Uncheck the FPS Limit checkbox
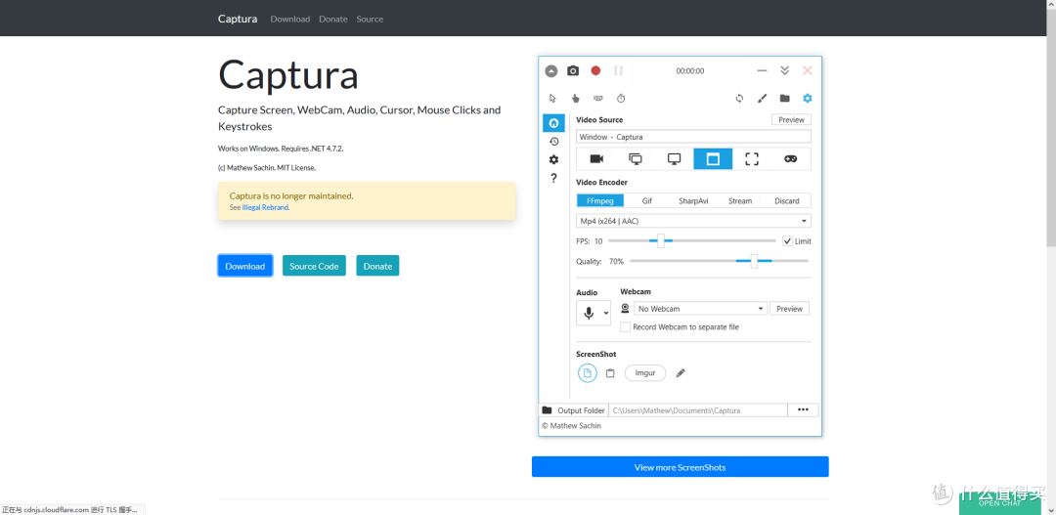Viewport: 1056px width, 515px height. pyautogui.click(x=786, y=241)
